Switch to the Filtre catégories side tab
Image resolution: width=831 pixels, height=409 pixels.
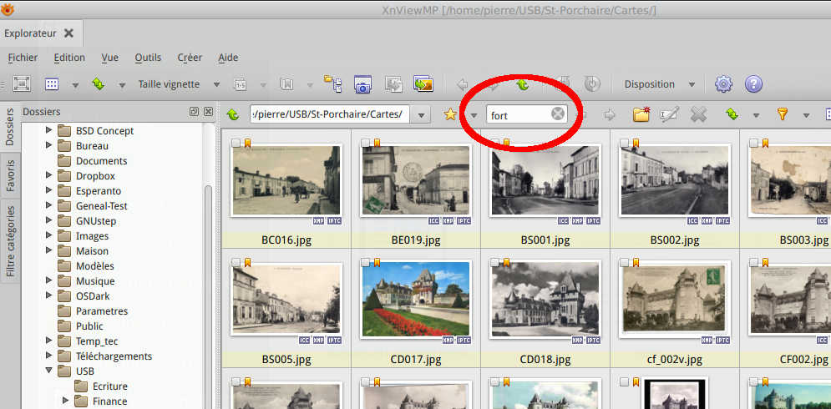(x=10, y=241)
